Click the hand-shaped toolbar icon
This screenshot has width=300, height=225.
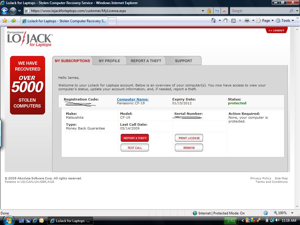click(x=225, y=21)
